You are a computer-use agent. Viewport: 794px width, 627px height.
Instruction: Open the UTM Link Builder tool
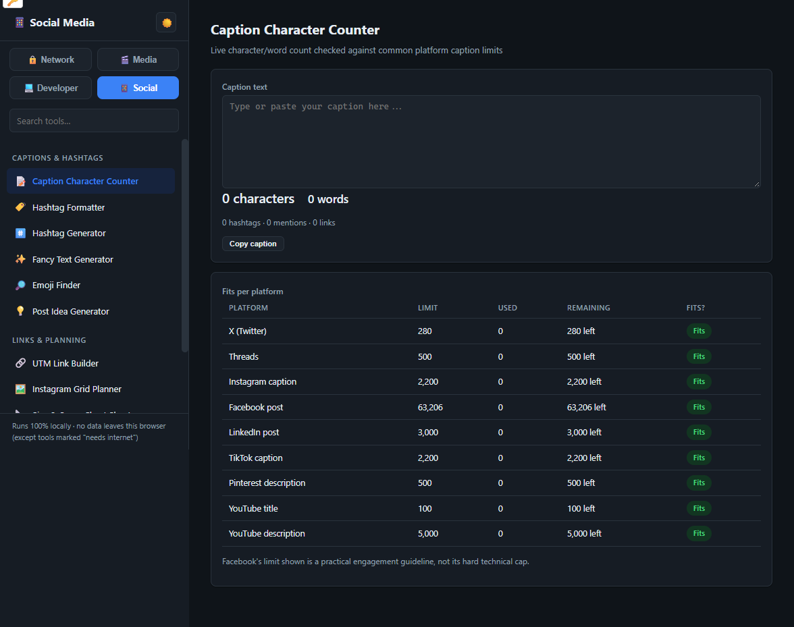[x=91, y=363]
